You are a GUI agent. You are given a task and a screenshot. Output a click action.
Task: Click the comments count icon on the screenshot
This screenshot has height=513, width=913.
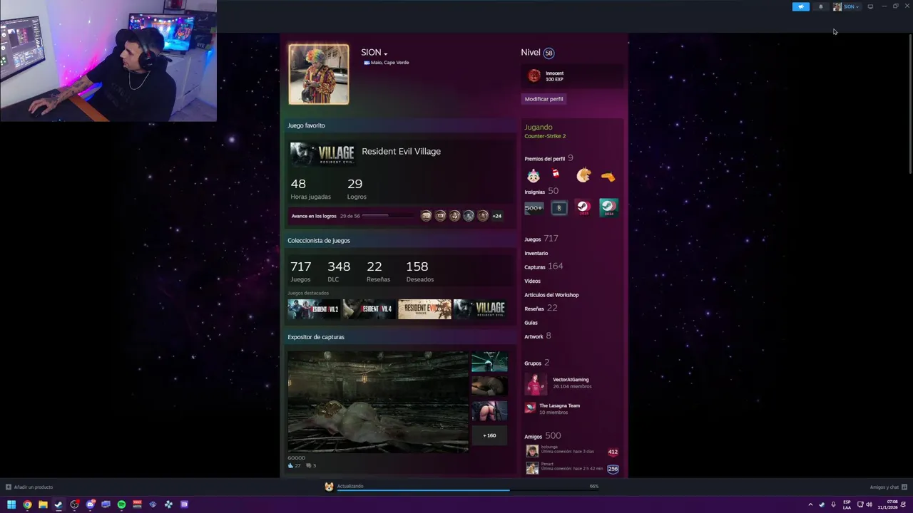tap(311, 466)
